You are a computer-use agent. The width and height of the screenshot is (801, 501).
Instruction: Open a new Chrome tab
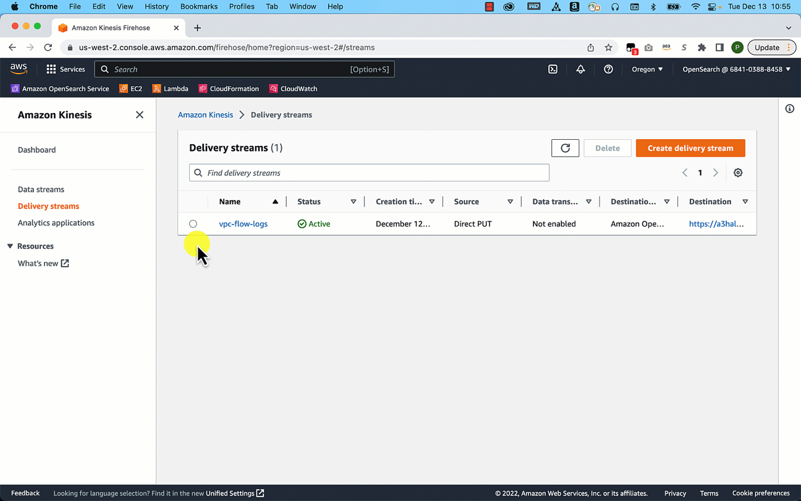(x=197, y=28)
